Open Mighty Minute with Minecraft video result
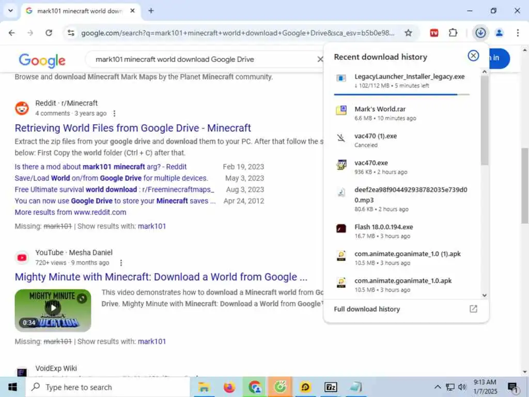 [x=161, y=277]
